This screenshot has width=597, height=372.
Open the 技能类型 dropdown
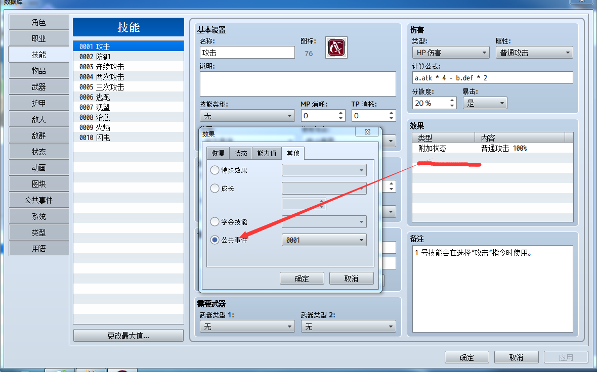pos(247,116)
